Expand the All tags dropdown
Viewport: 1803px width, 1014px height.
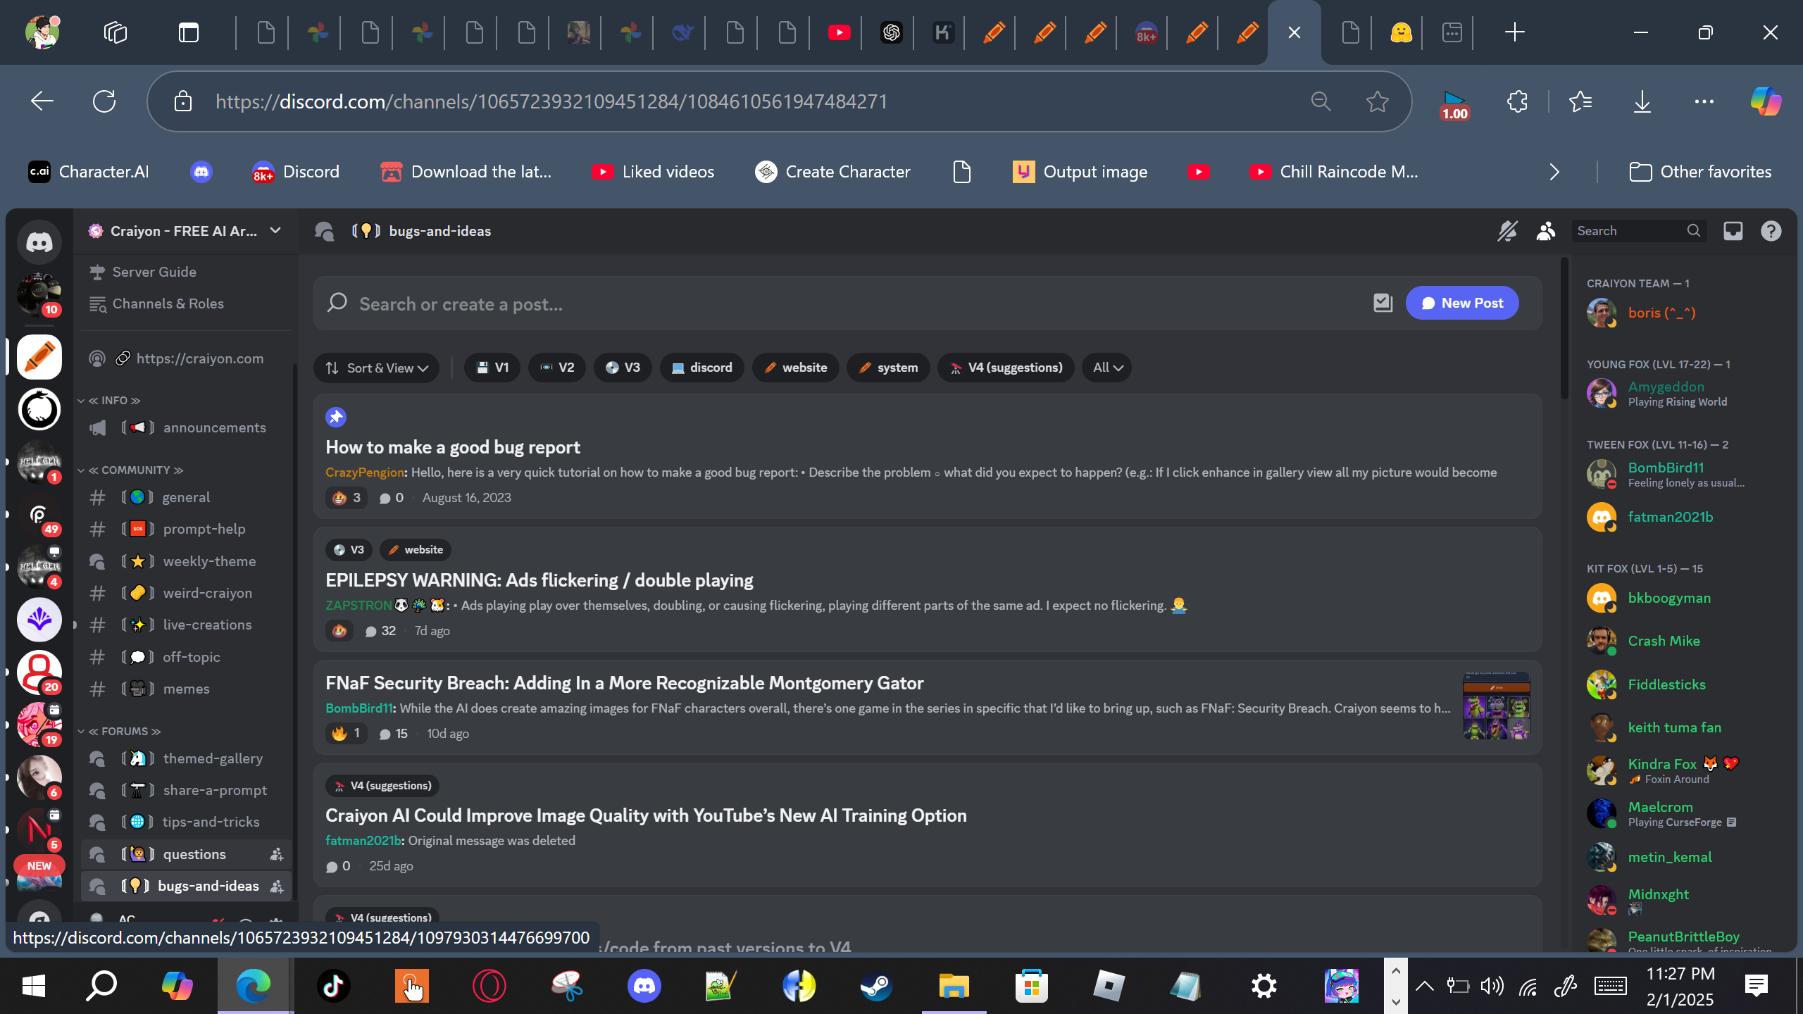coord(1106,368)
